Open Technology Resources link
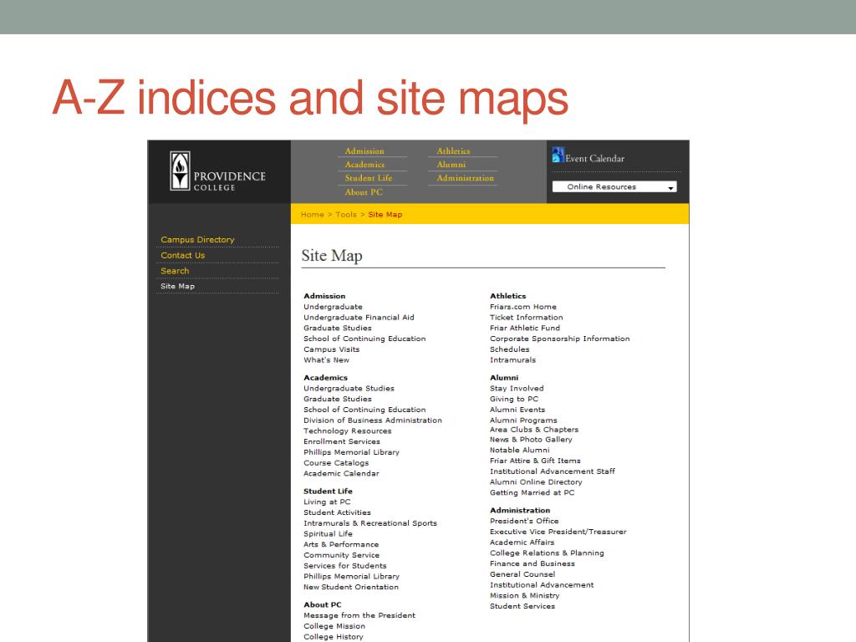The height and width of the screenshot is (642, 856). 347,431
